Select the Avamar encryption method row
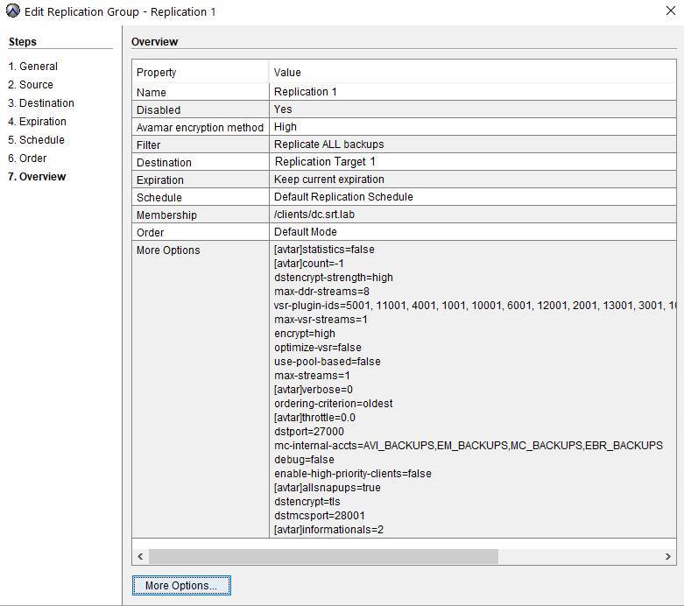The image size is (684, 606). click(x=201, y=127)
